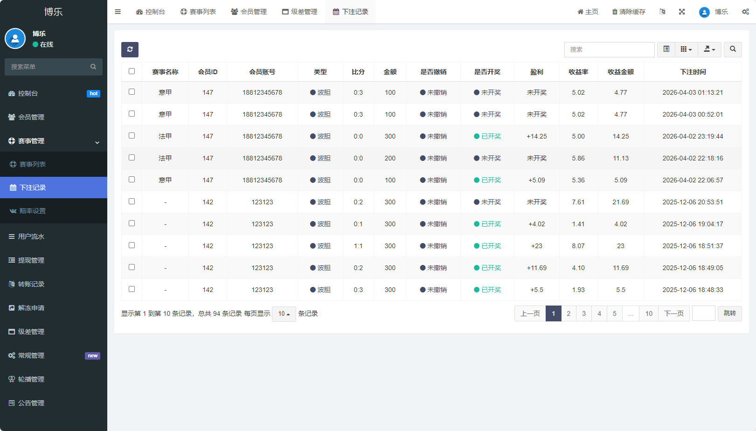Toggle the sidebar hamburger menu icon
The width and height of the screenshot is (756, 431).
click(x=118, y=12)
